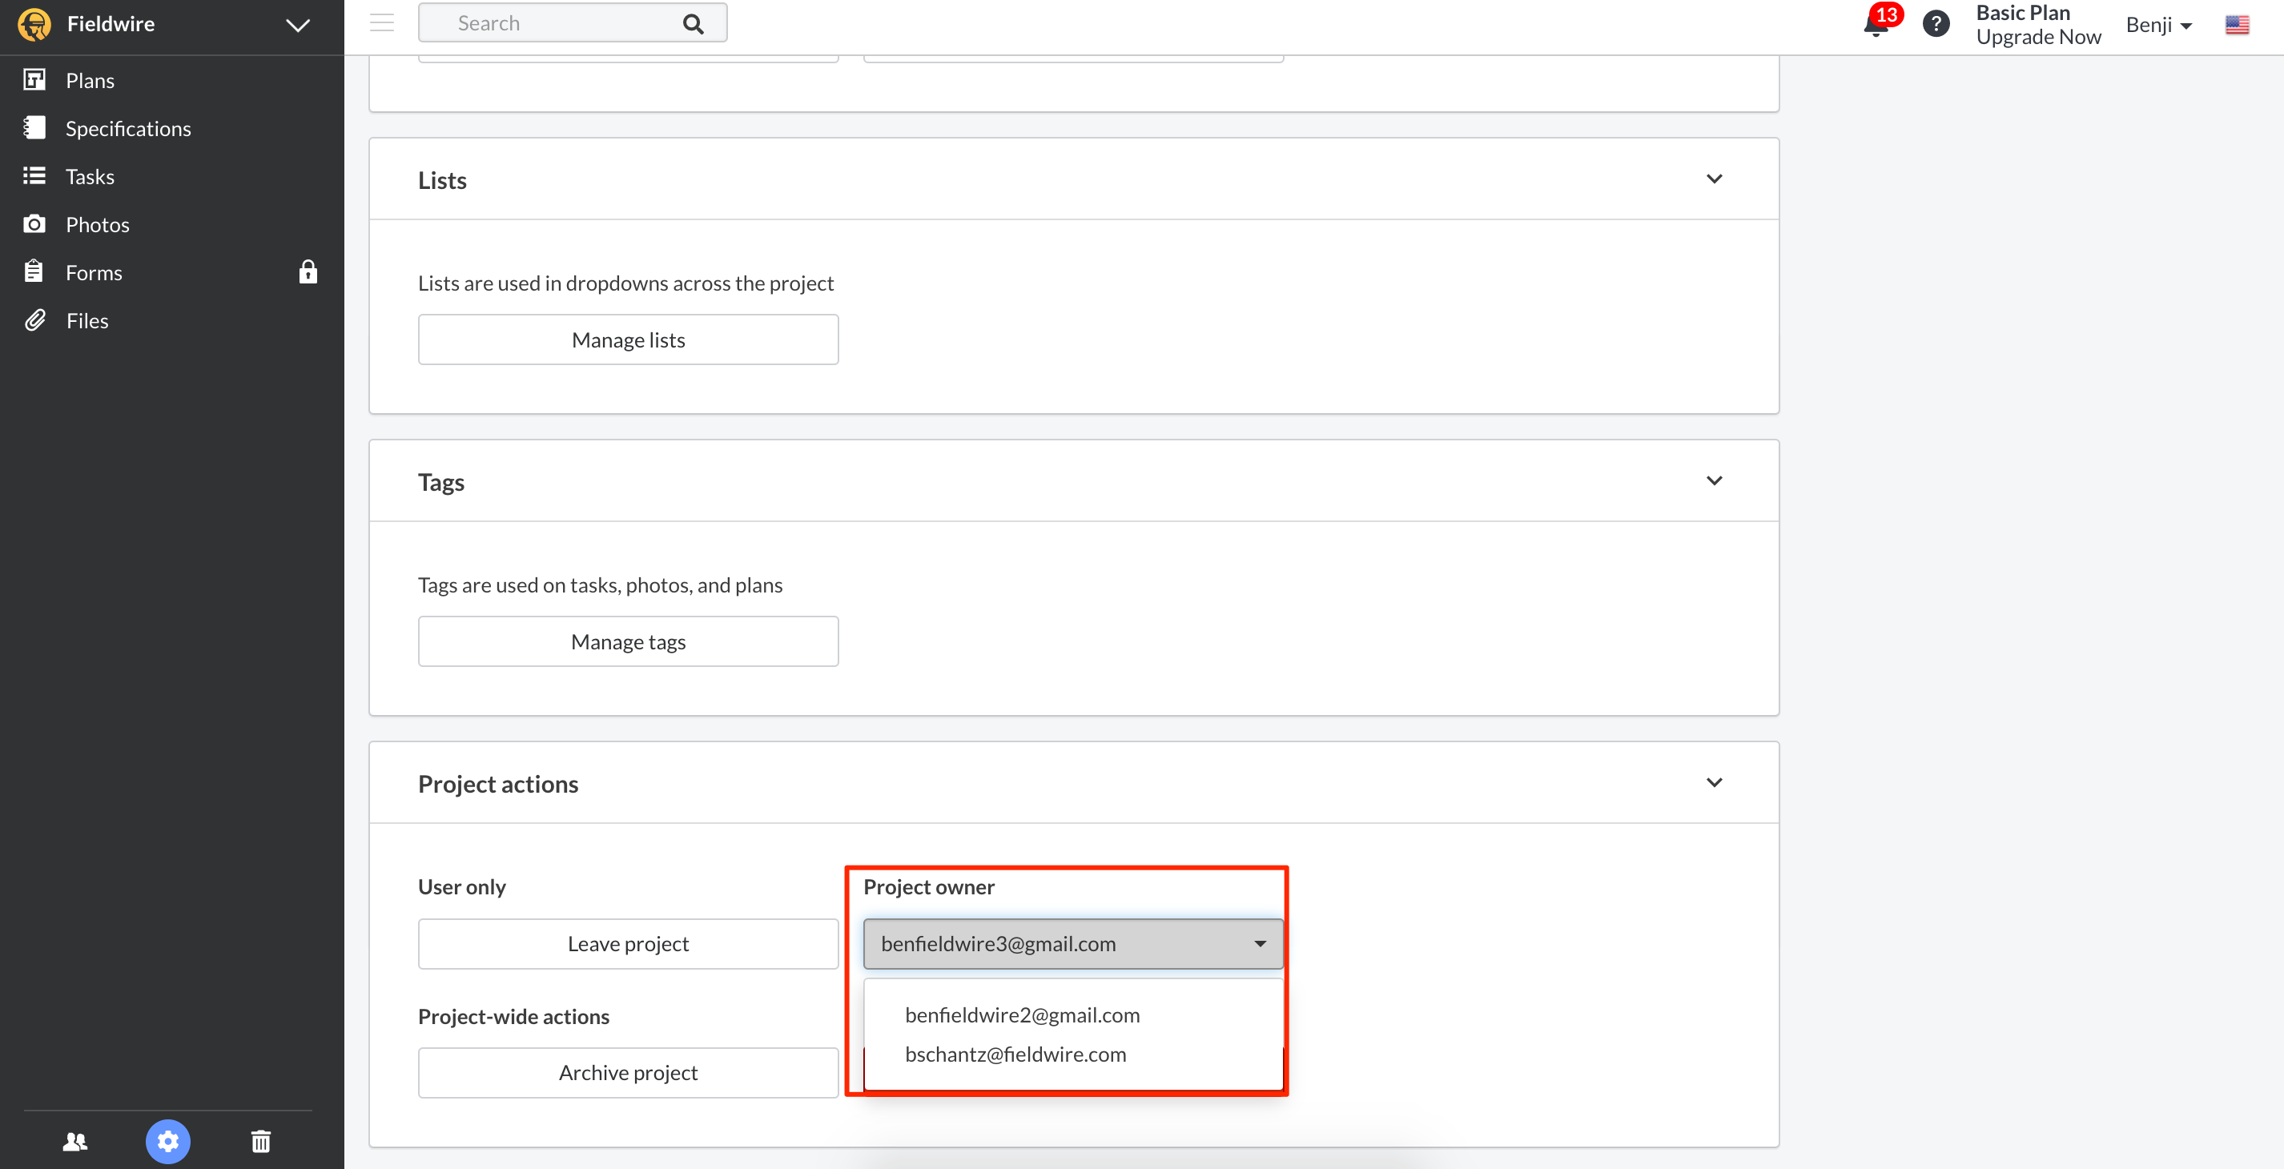The height and width of the screenshot is (1169, 2284).
Task: Click the Fieldwire hard-hat logo icon
Action: tap(34, 24)
